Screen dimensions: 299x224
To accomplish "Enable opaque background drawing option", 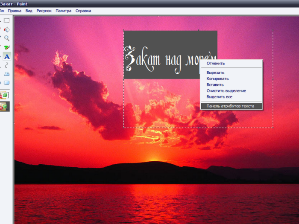I will (6, 95).
